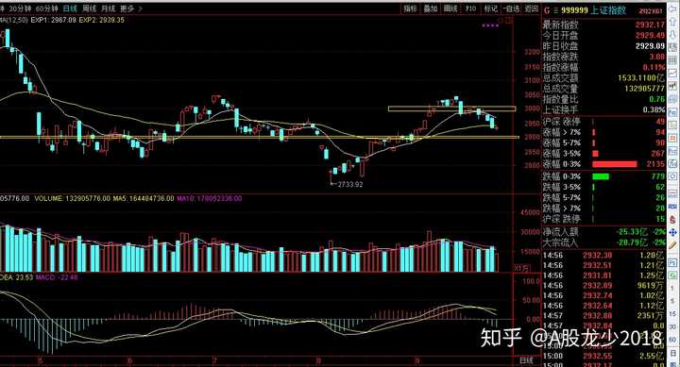Add to watchlist with -自选 button
This screenshot has width=680, height=367.
tap(511, 8)
